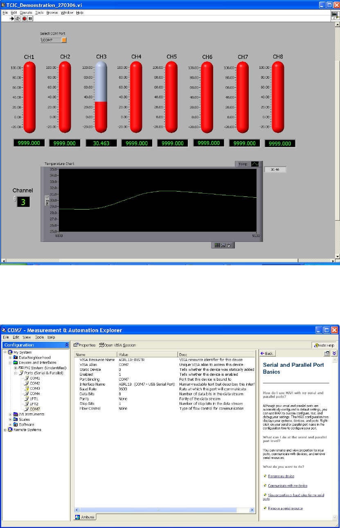This screenshot has height=528, width=340.
Task: Collapse the Configuration panel header chevron
Action: click(67, 345)
